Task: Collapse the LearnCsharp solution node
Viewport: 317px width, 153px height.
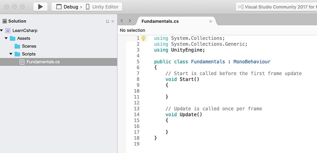Action: click(x=2, y=31)
